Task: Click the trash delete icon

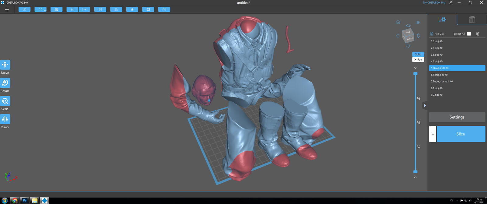Action: tap(478, 34)
